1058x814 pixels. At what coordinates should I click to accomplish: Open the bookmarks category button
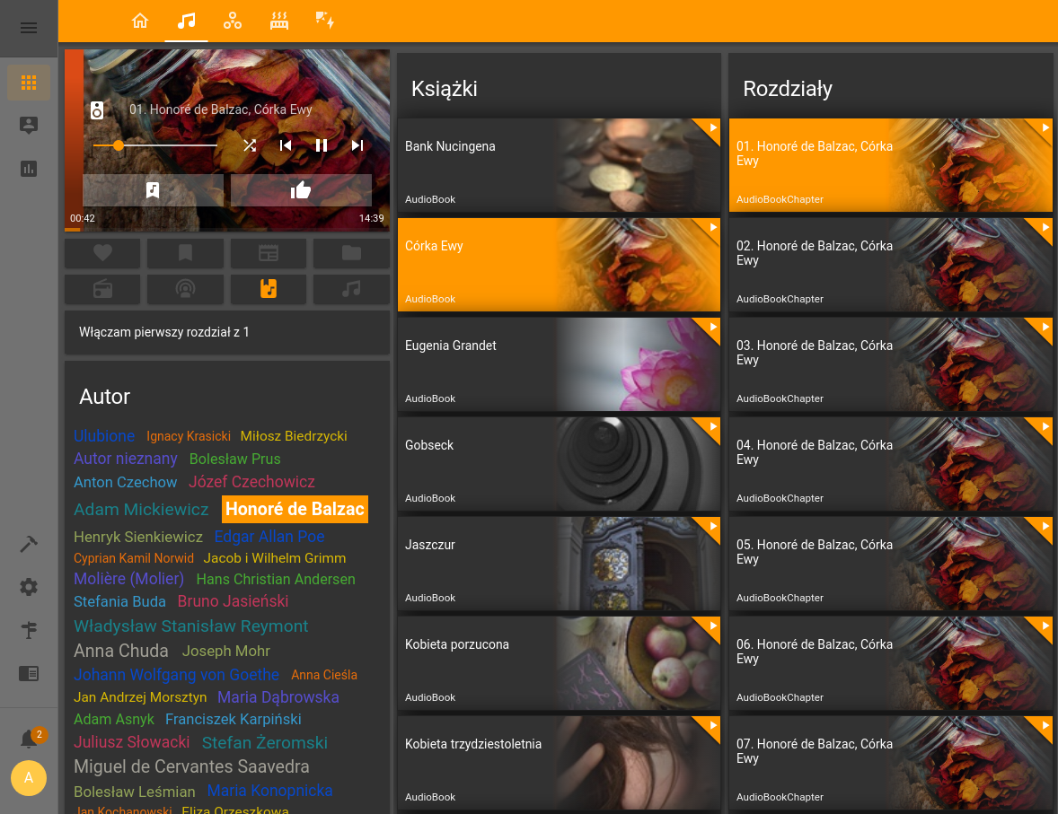tap(186, 253)
